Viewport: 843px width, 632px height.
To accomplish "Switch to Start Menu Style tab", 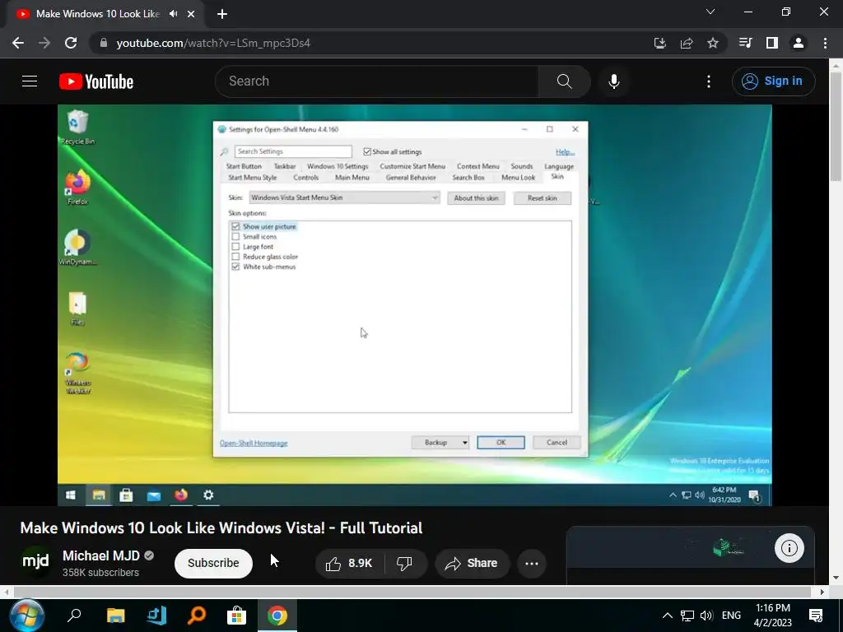I will (252, 178).
